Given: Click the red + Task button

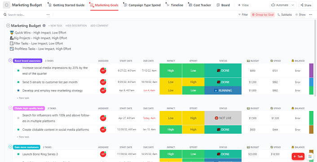Looking at the screenshot, I should point(298,156).
